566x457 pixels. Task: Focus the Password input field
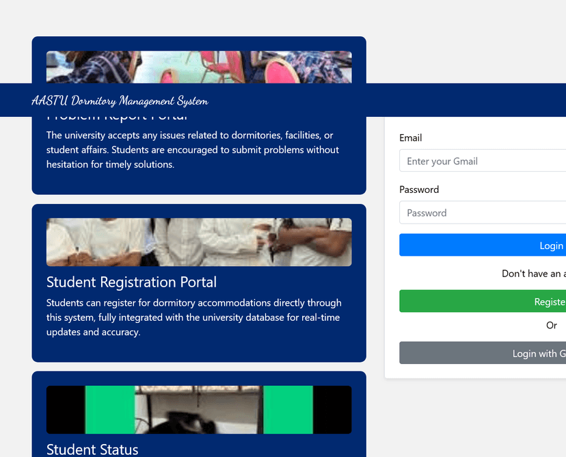483,213
